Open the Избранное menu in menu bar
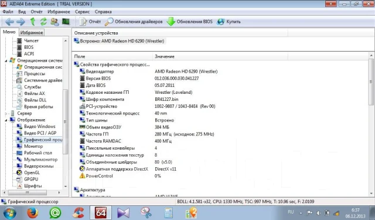Image resolution: width=375 pixels, height=220 pixels. (x=59, y=12)
